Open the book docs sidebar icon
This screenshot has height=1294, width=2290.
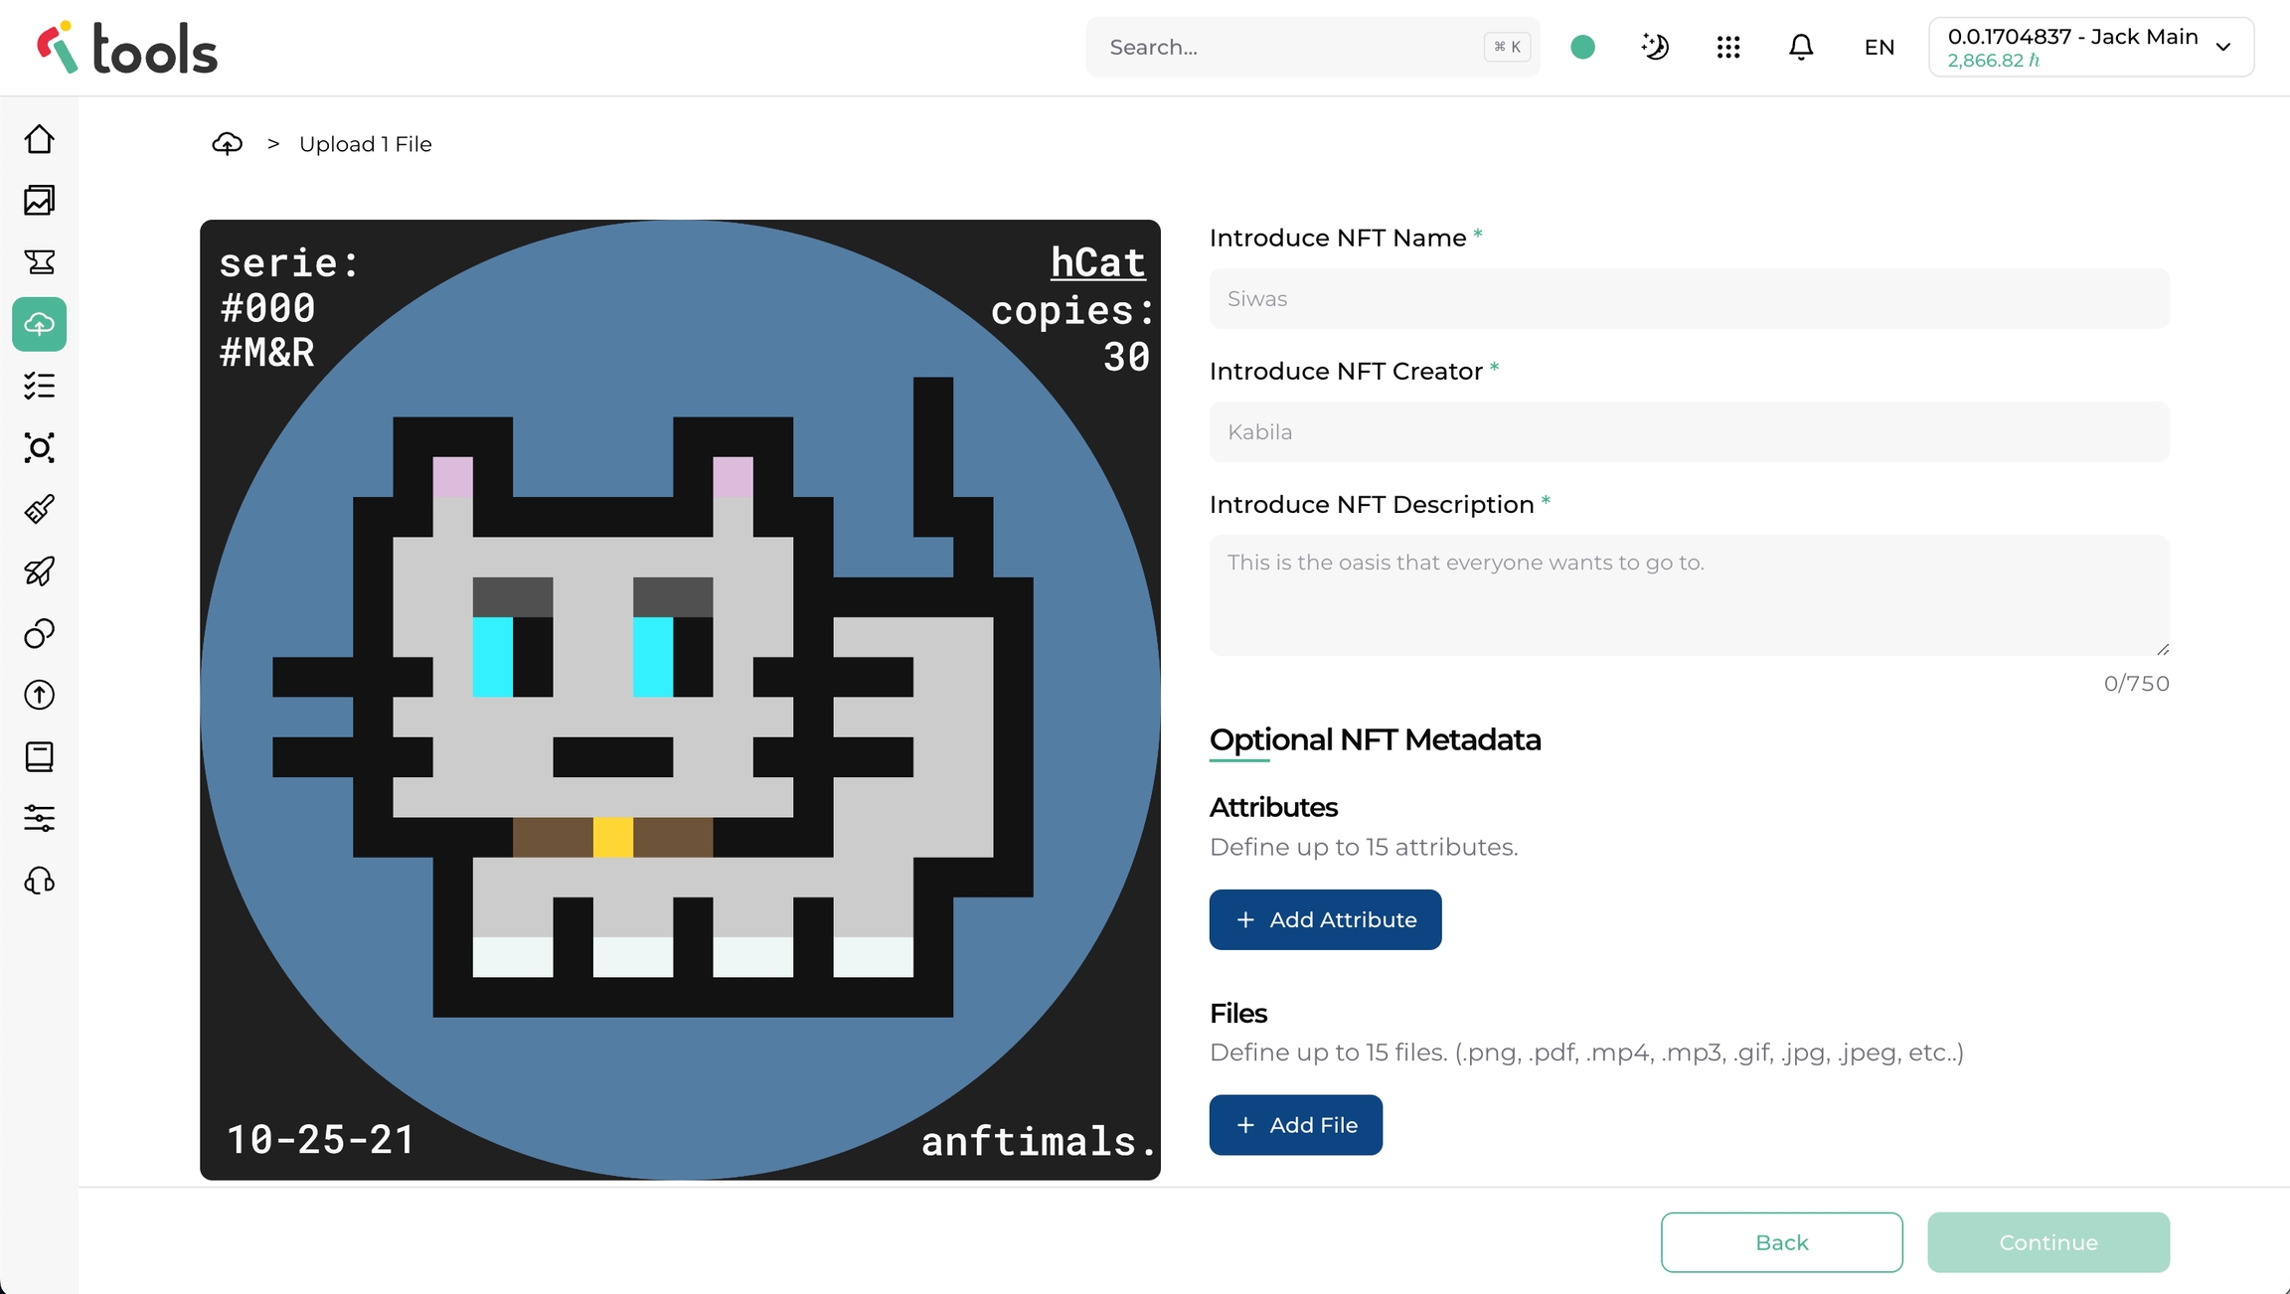(40, 756)
